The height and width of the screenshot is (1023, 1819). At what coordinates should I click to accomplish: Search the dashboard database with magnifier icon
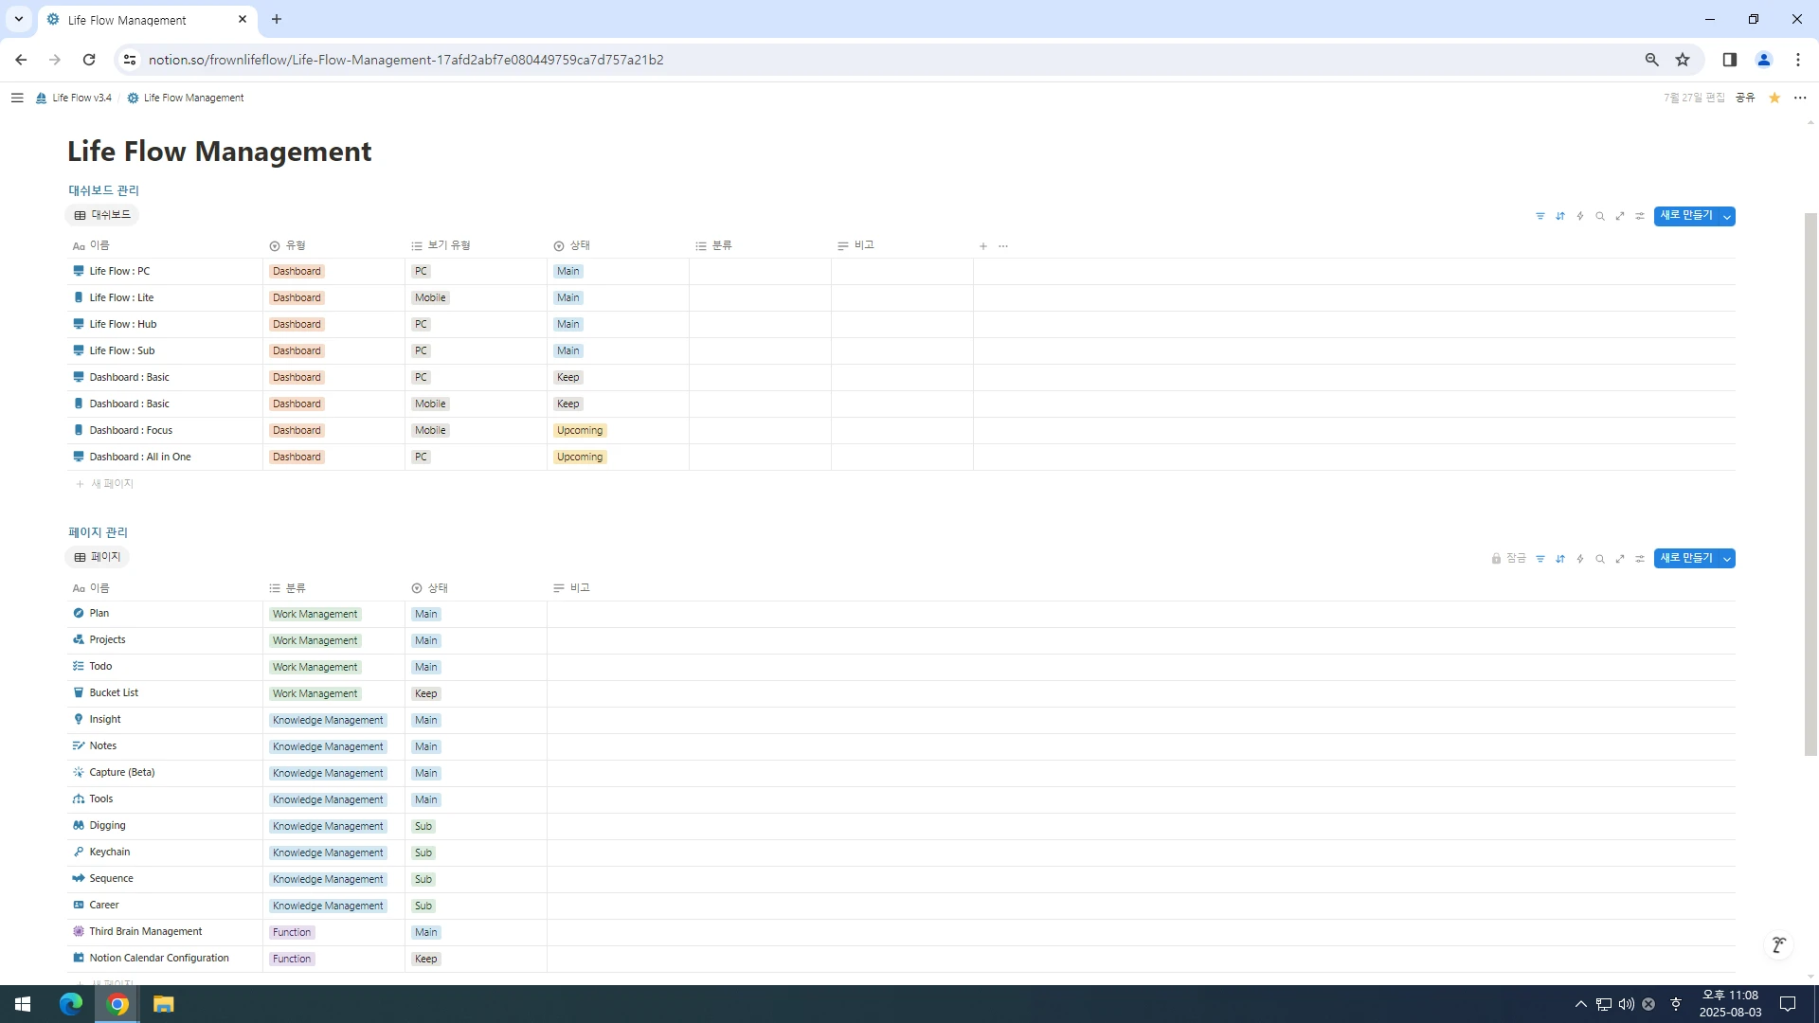point(1600,216)
